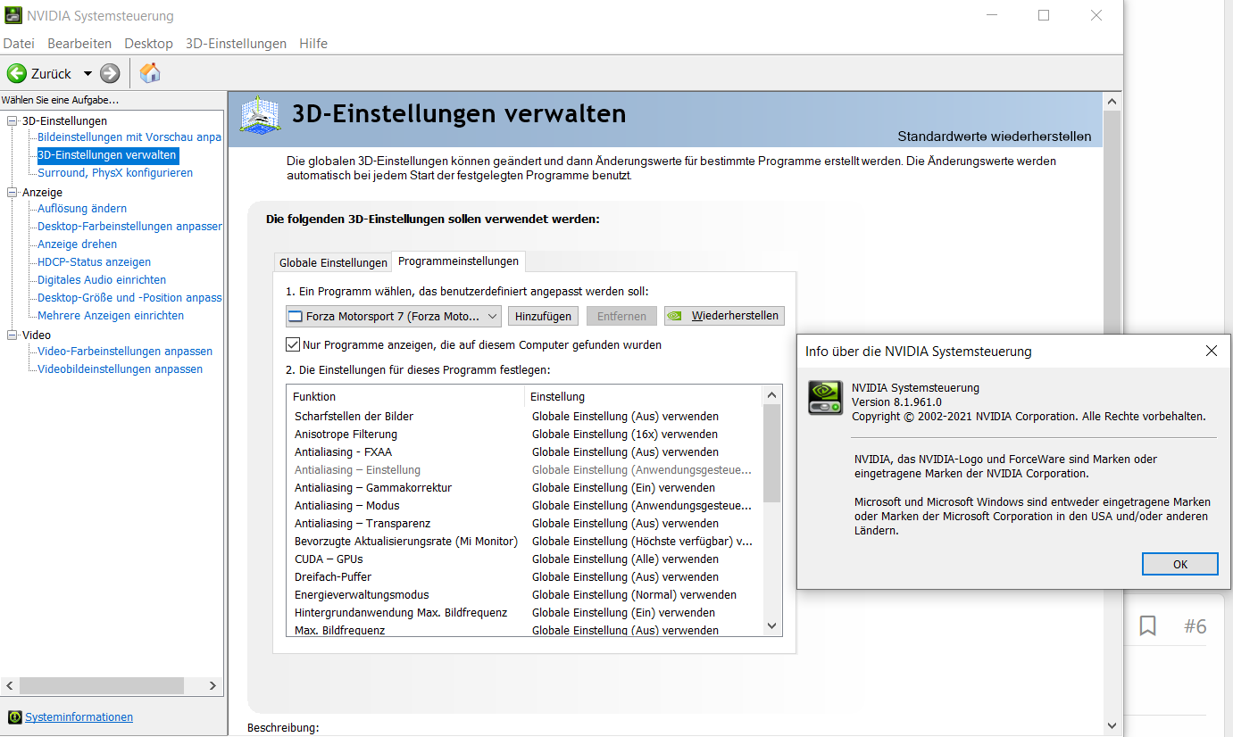Click settings list scroll-up arrow
Viewport: 1233px width, 737px height.
pyautogui.click(x=772, y=395)
